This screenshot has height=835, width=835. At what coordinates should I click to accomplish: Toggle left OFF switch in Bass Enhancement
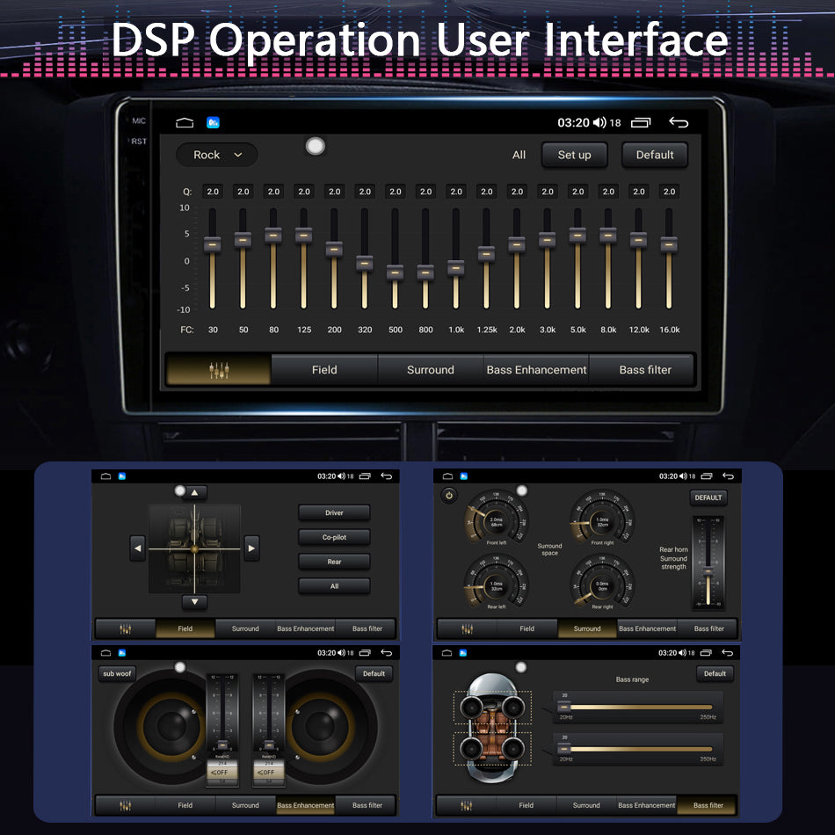222,772
